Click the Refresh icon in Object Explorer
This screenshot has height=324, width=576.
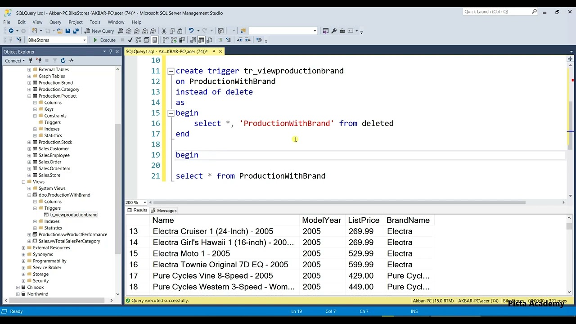pos(63,60)
